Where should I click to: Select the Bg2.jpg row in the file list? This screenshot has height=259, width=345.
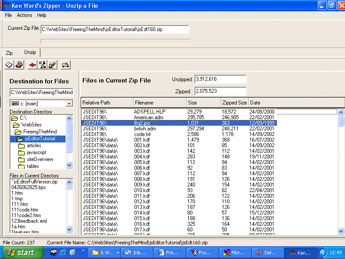click(151, 123)
